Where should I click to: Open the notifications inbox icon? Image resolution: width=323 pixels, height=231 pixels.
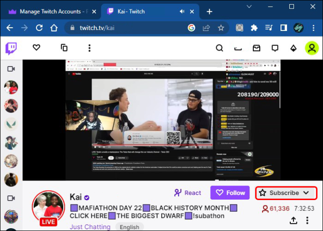pos(257,48)
